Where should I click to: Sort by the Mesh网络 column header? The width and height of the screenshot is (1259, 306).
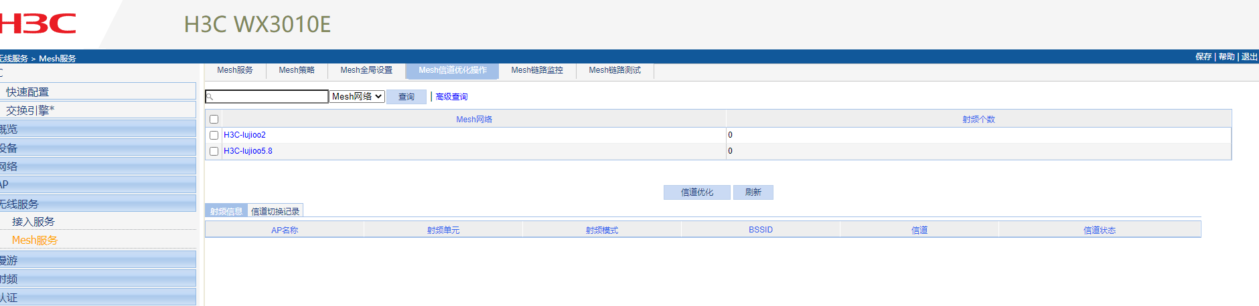474,120
